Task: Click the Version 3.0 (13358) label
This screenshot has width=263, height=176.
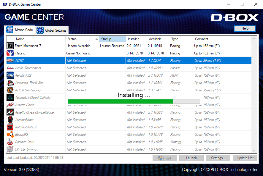Action: tap(21, 169)
